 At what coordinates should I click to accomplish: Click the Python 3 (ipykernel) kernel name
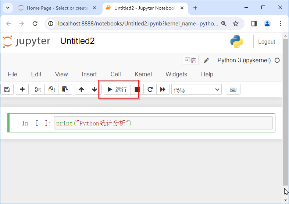tap(244, 60)
